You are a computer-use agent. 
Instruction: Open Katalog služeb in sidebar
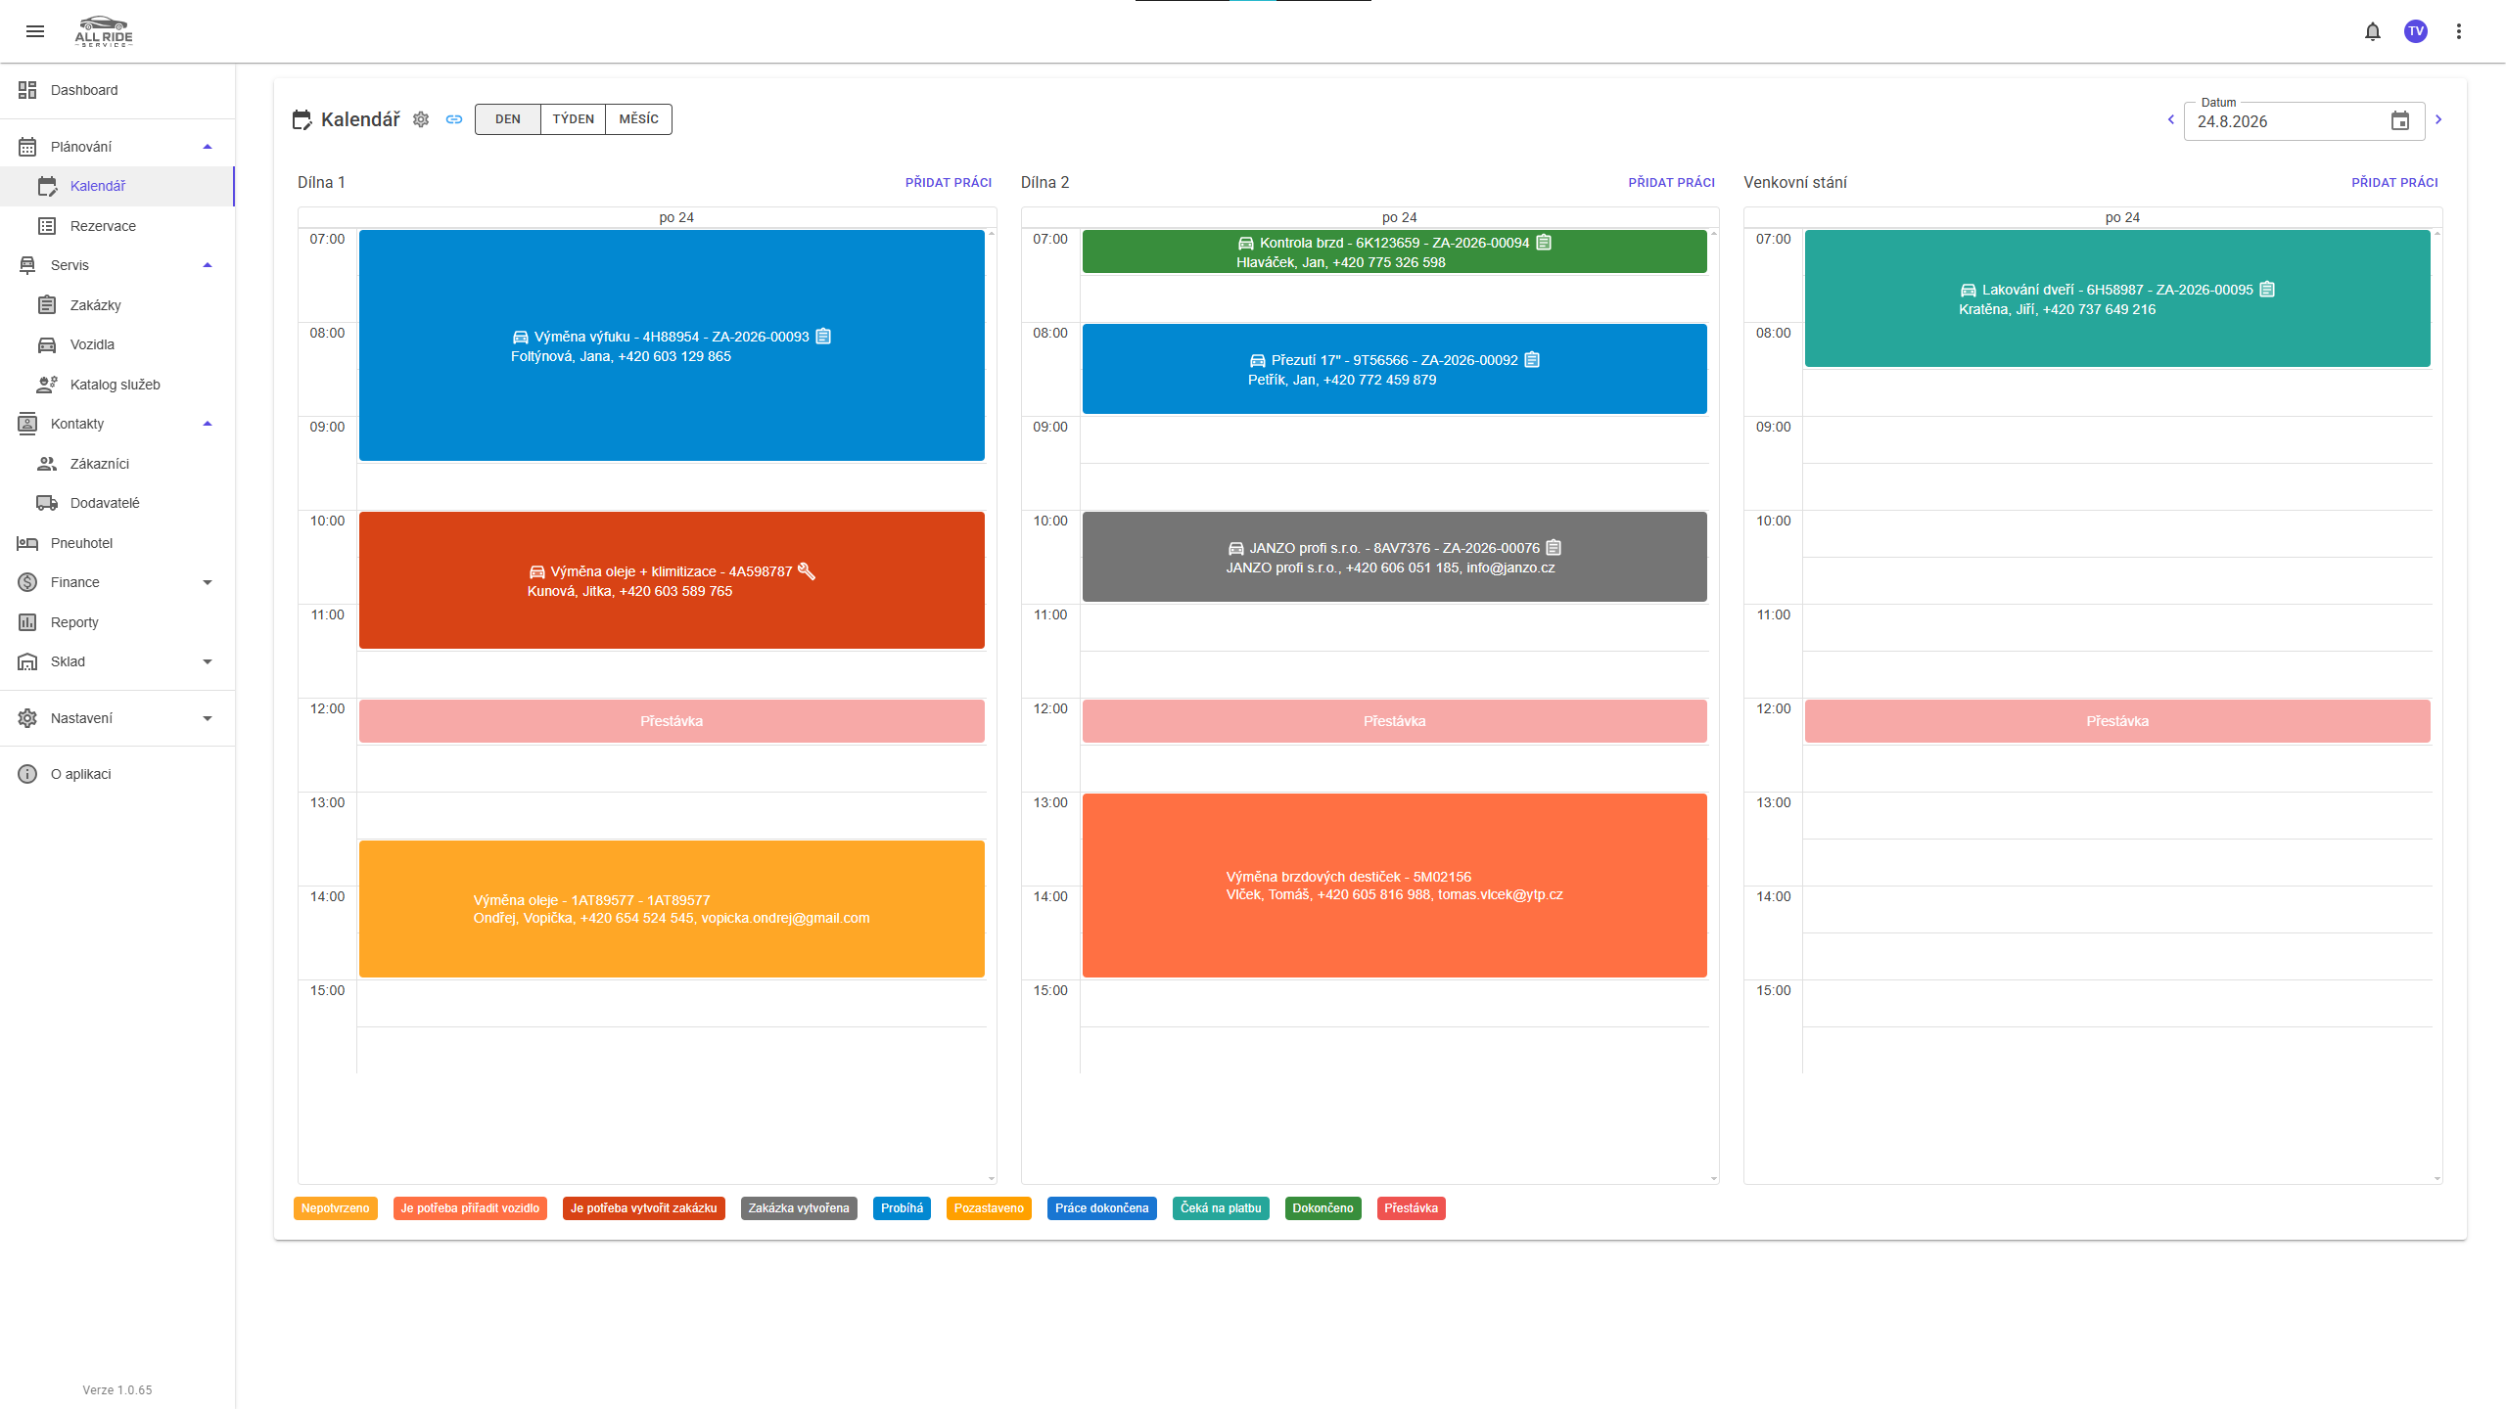coord(117,385)
